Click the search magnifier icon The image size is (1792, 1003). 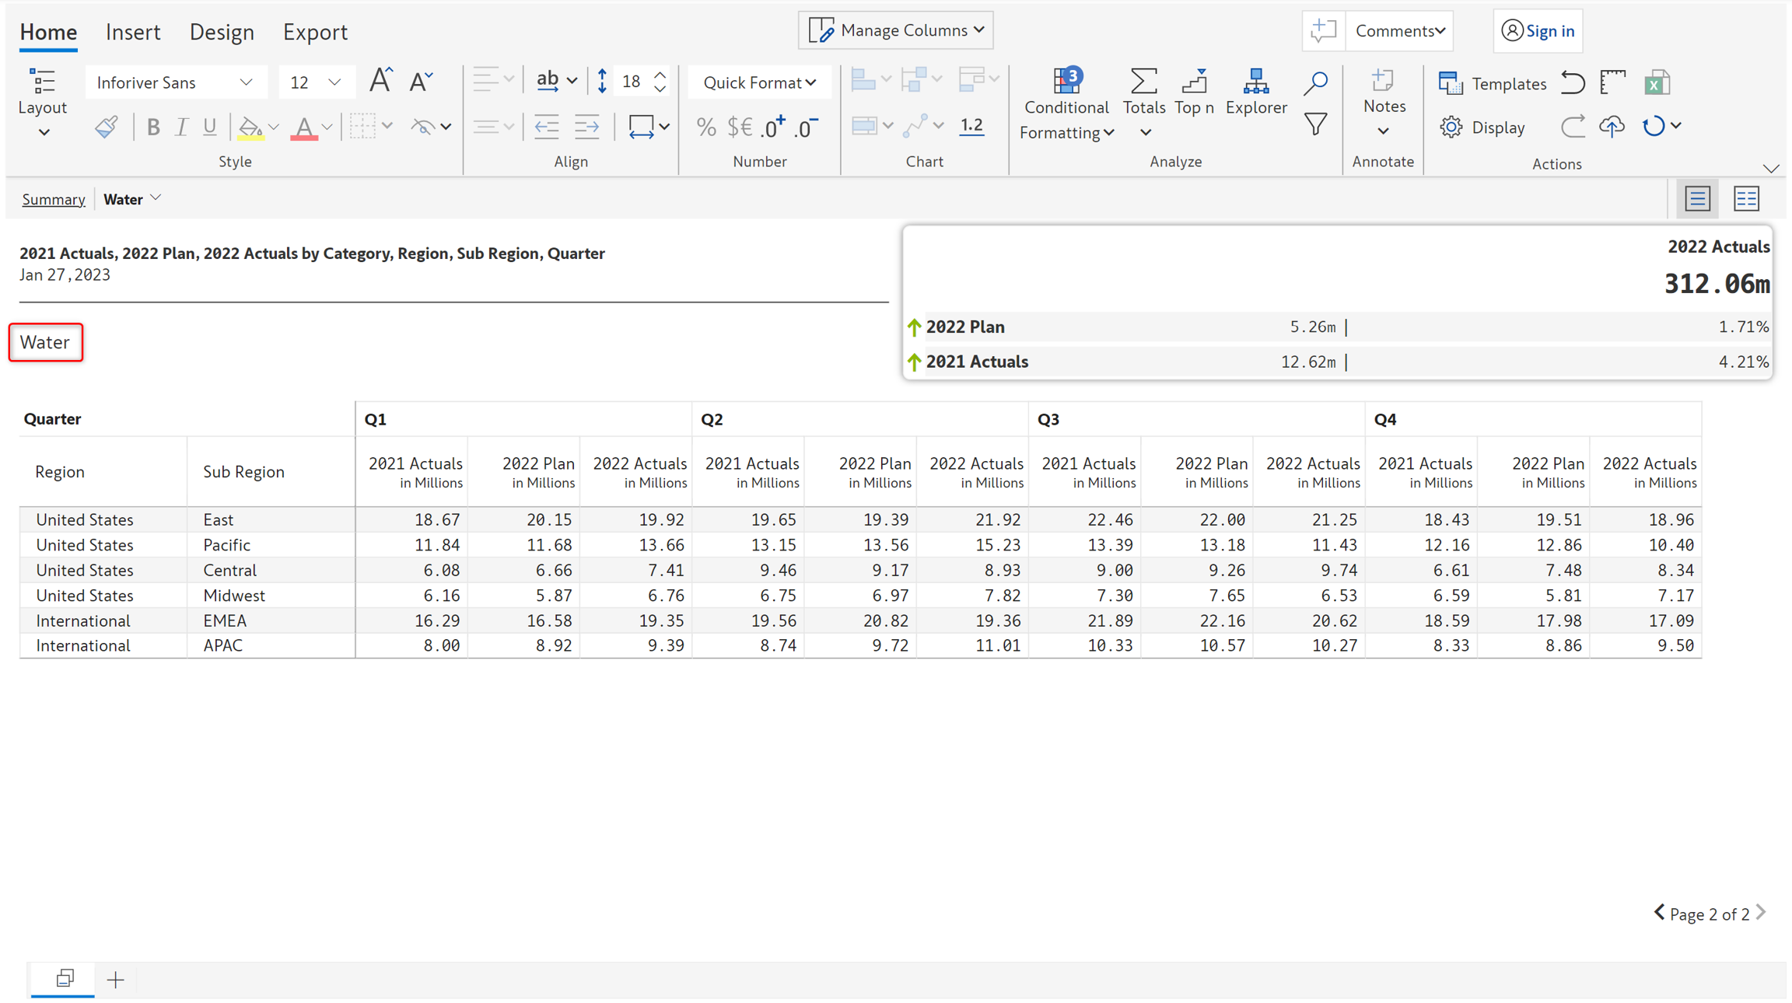(1315, 82)
